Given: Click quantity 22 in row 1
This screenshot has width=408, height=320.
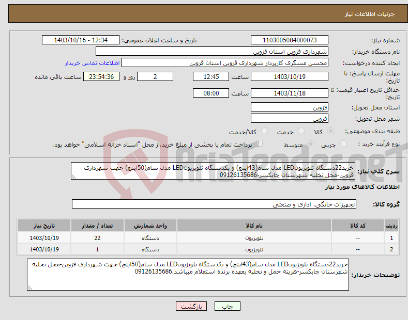Looking at the screenshot, I should tap(97, 238).
